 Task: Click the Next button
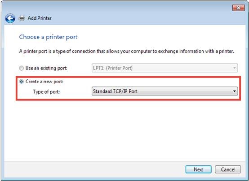coord(198,169)
